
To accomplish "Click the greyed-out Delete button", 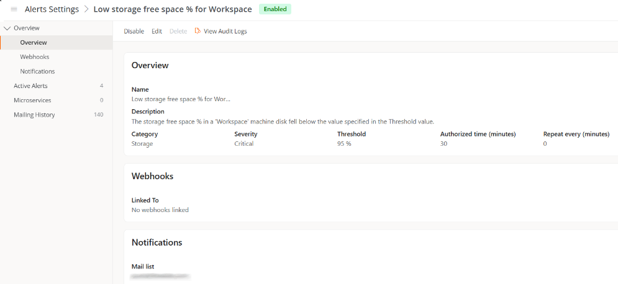I will [178, 32].
